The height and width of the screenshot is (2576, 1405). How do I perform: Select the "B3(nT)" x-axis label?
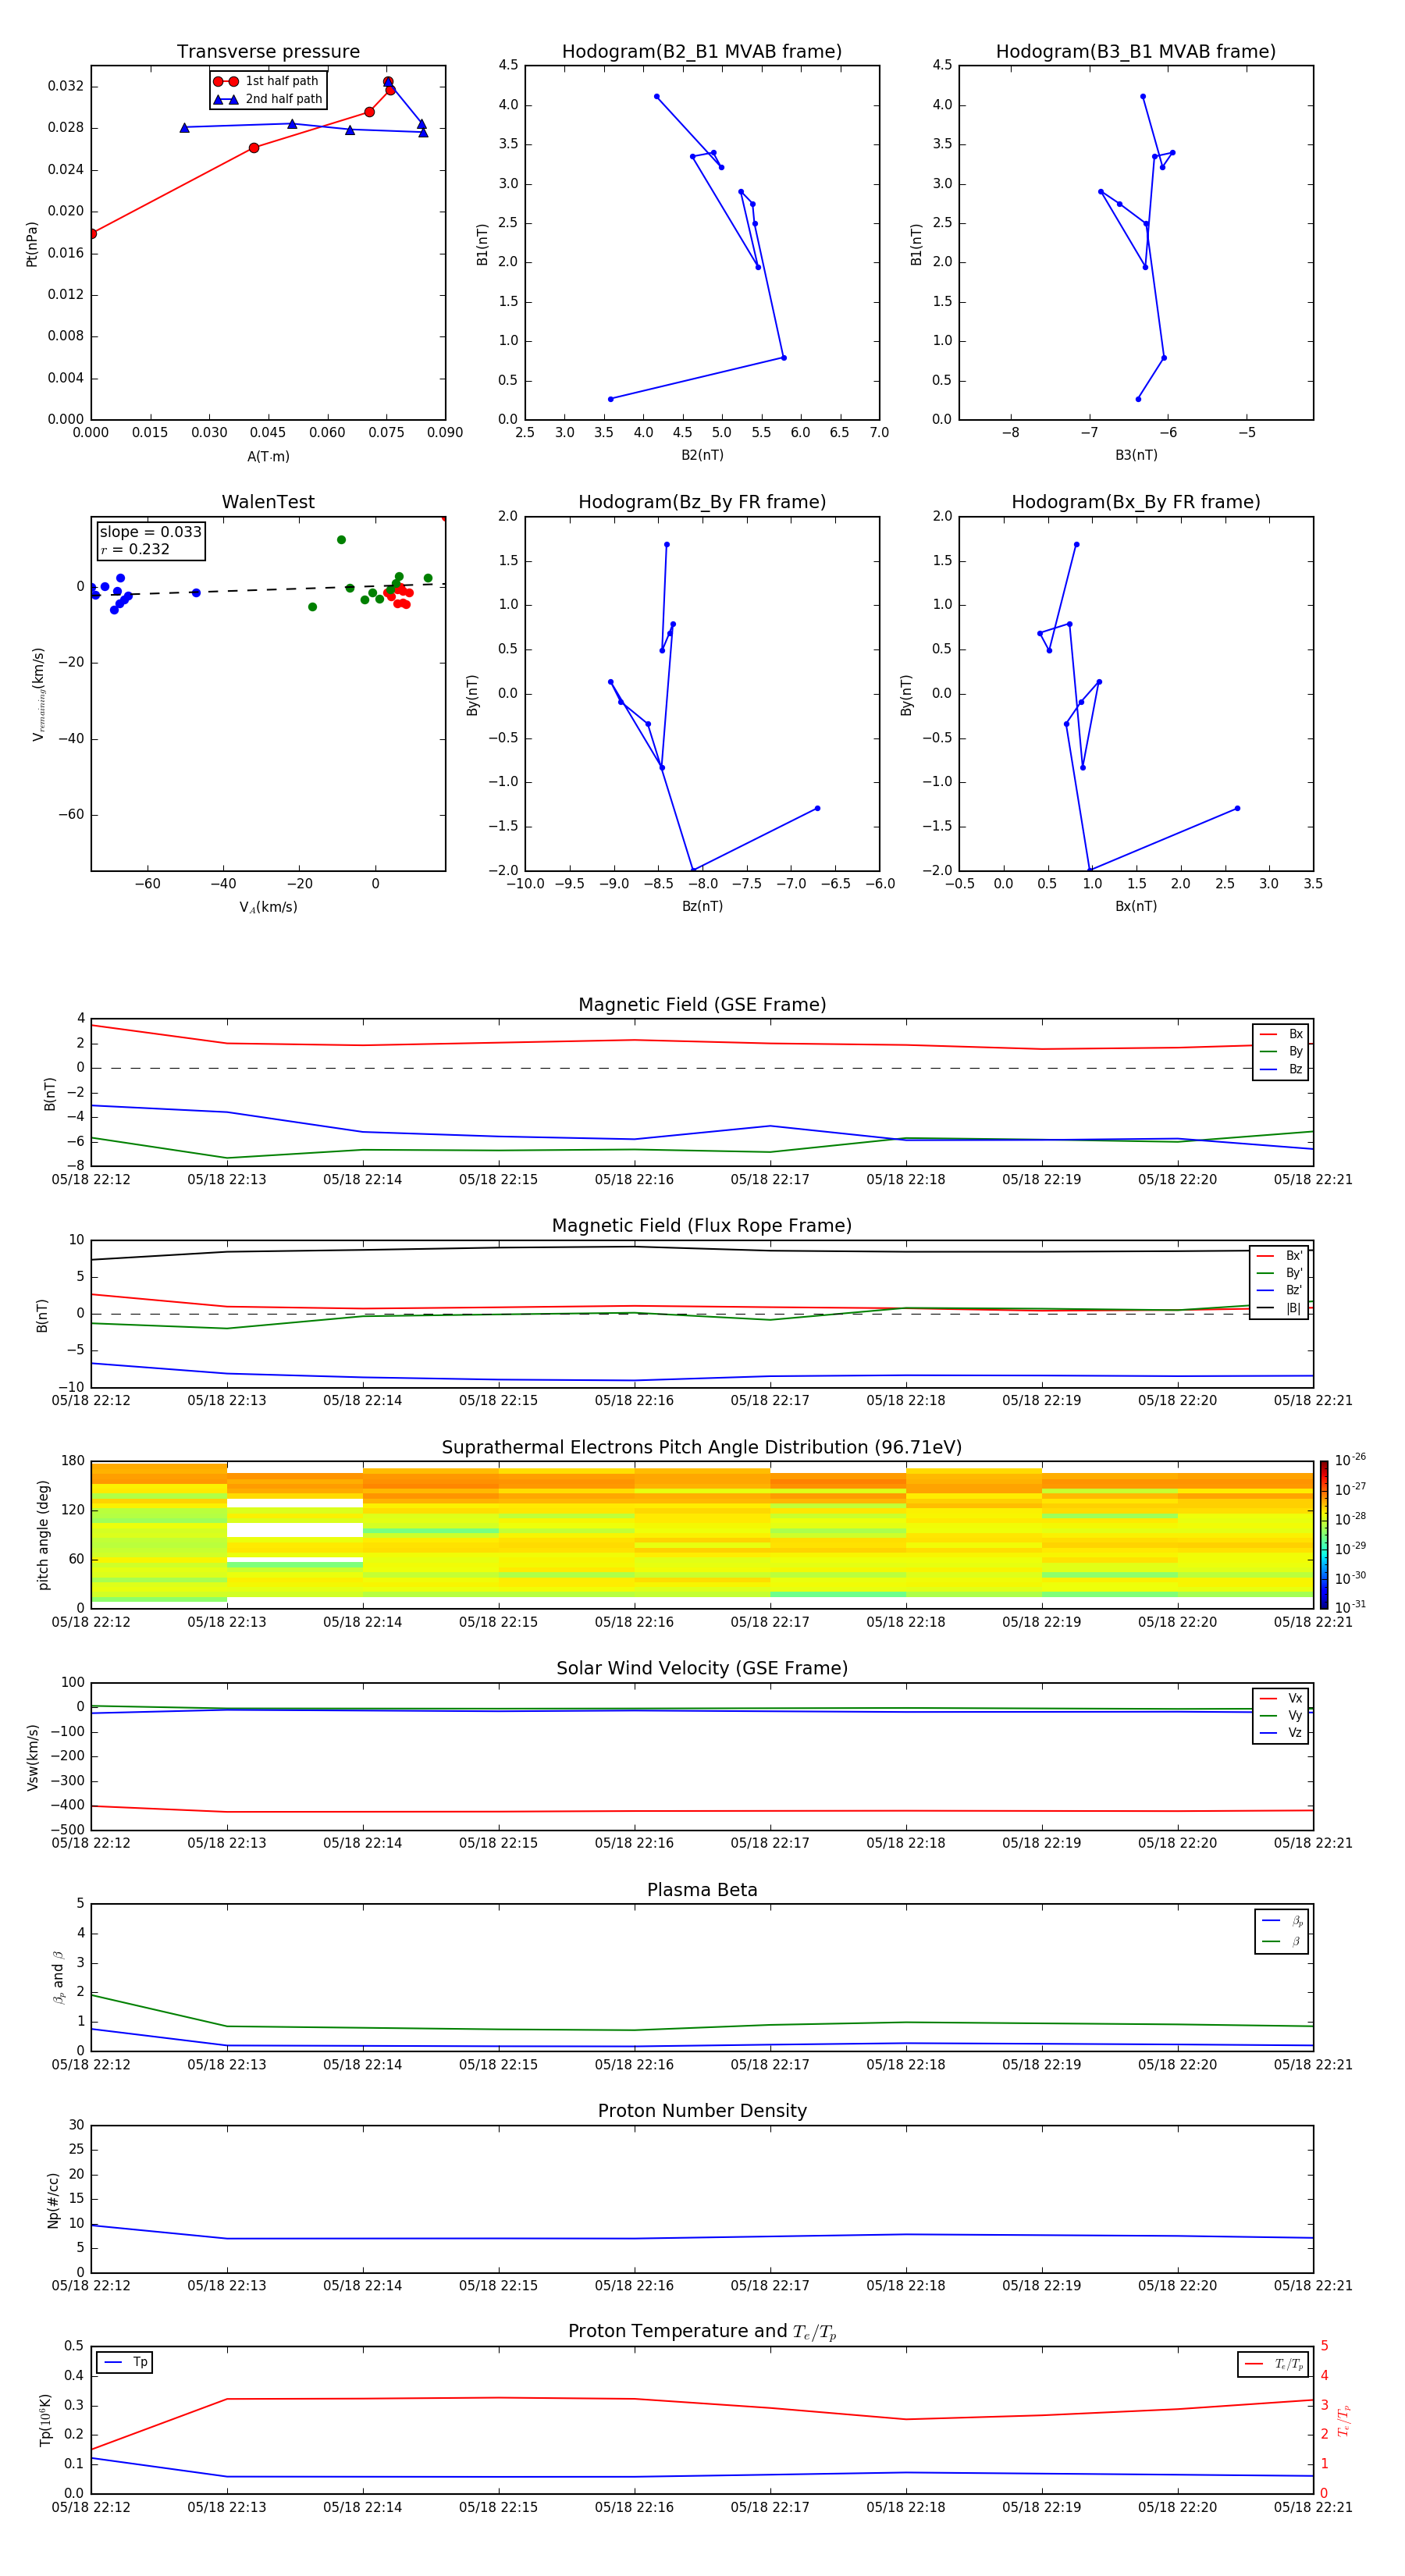point(1136,455)
